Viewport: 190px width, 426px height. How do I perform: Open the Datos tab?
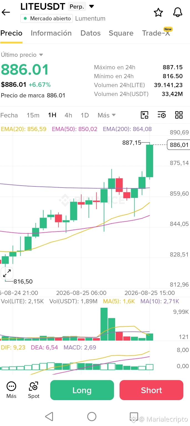coord(90,33)
